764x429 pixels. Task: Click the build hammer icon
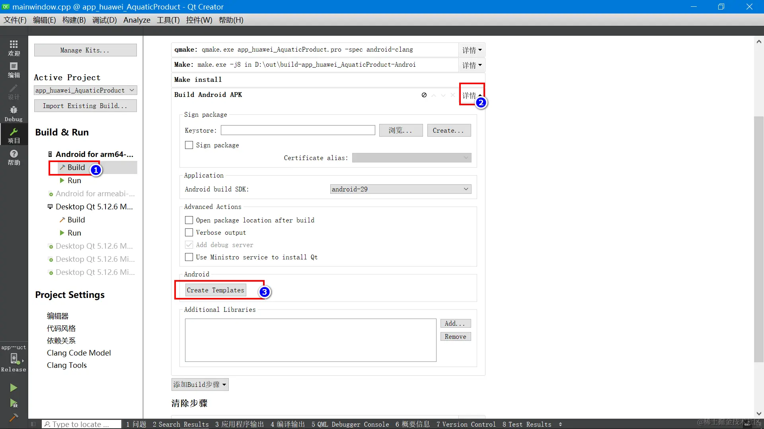(14, 417)
